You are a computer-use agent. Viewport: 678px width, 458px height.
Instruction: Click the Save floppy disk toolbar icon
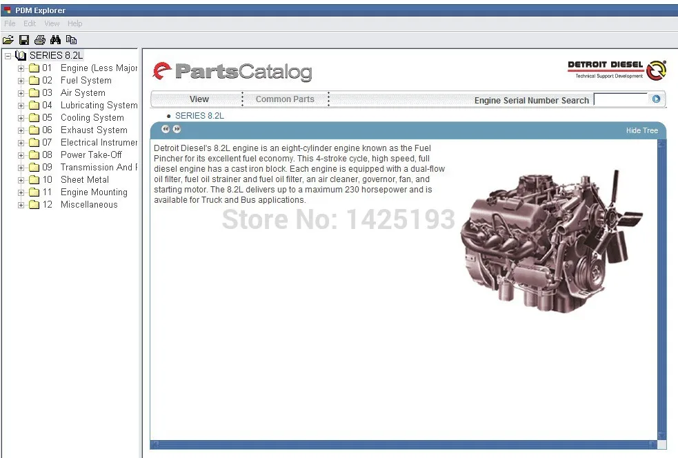click(24, 40)
